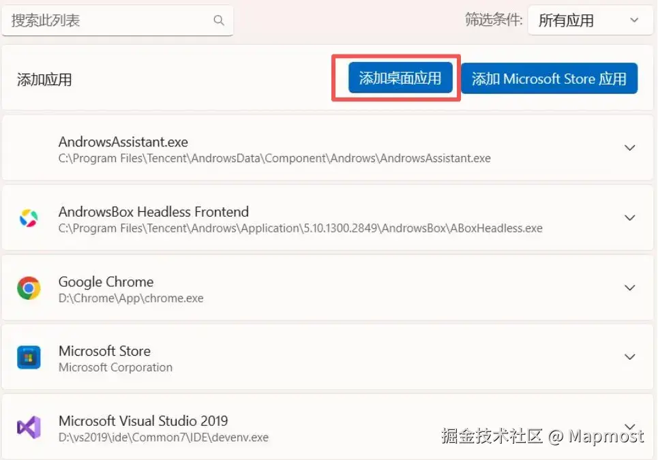Select the AndrowsBox Headless Frontend entry name
Viewport: 658px width, 460px height.
point(153,212)
